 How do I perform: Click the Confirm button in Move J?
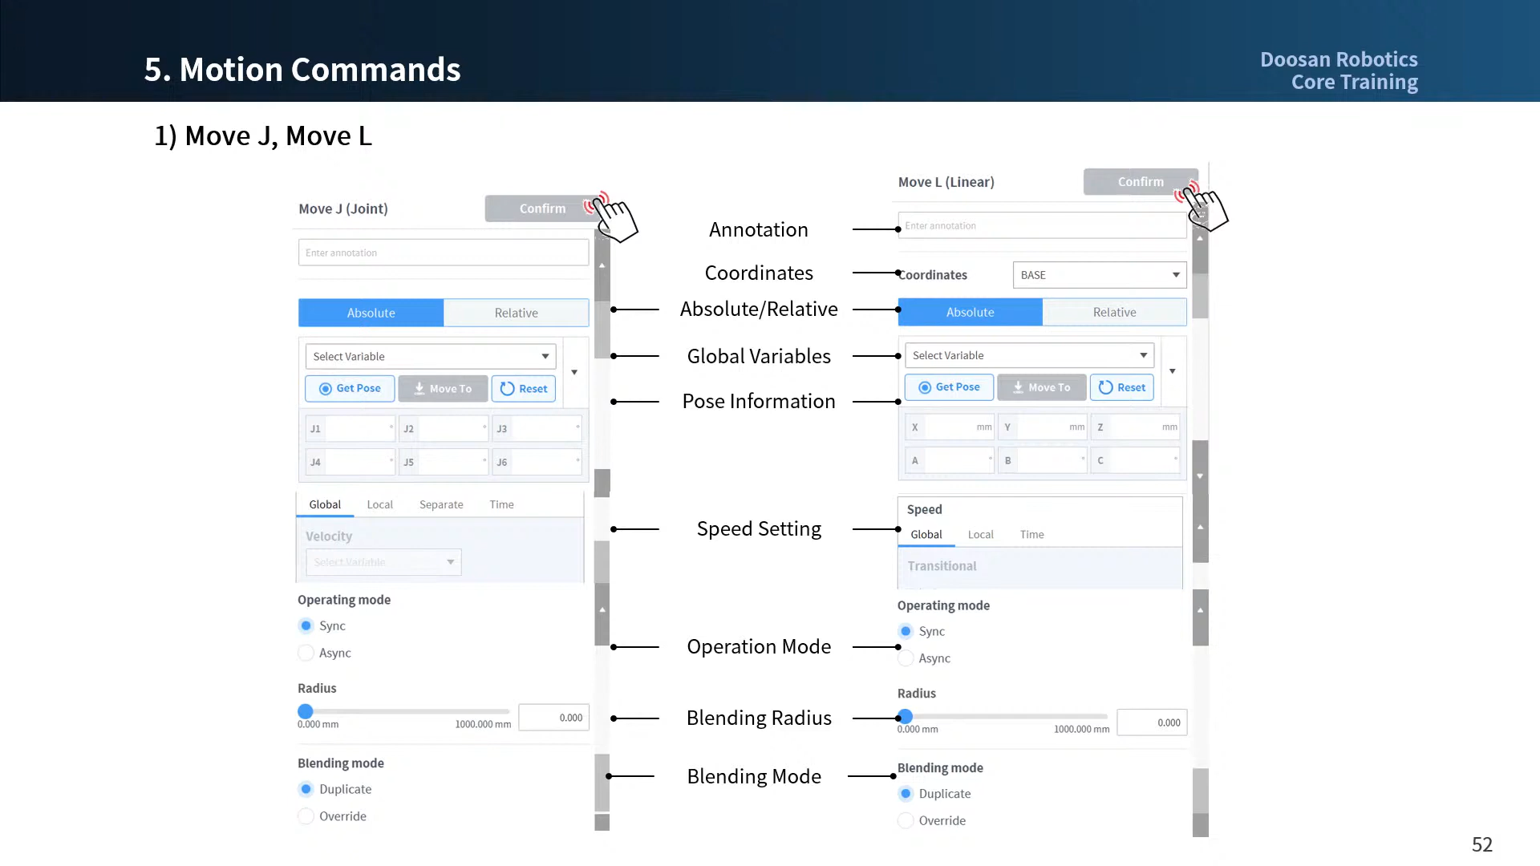point(541,208)
